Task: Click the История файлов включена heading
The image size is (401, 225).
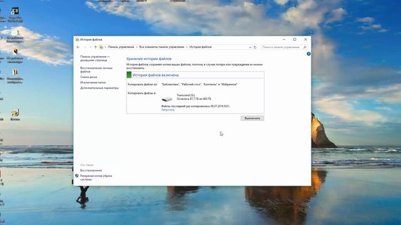Action: (155, 75)
